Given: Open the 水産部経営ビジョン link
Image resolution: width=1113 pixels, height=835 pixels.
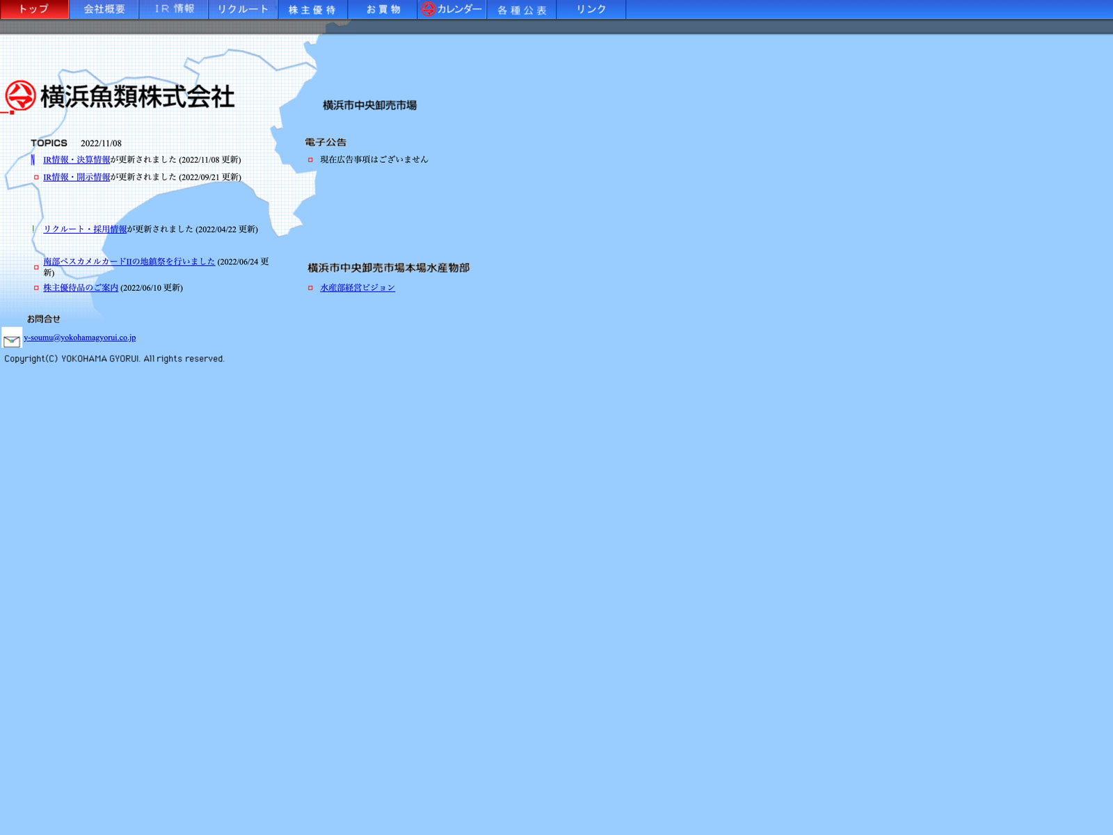Looking at the screenshot, I should coord(358,288).
